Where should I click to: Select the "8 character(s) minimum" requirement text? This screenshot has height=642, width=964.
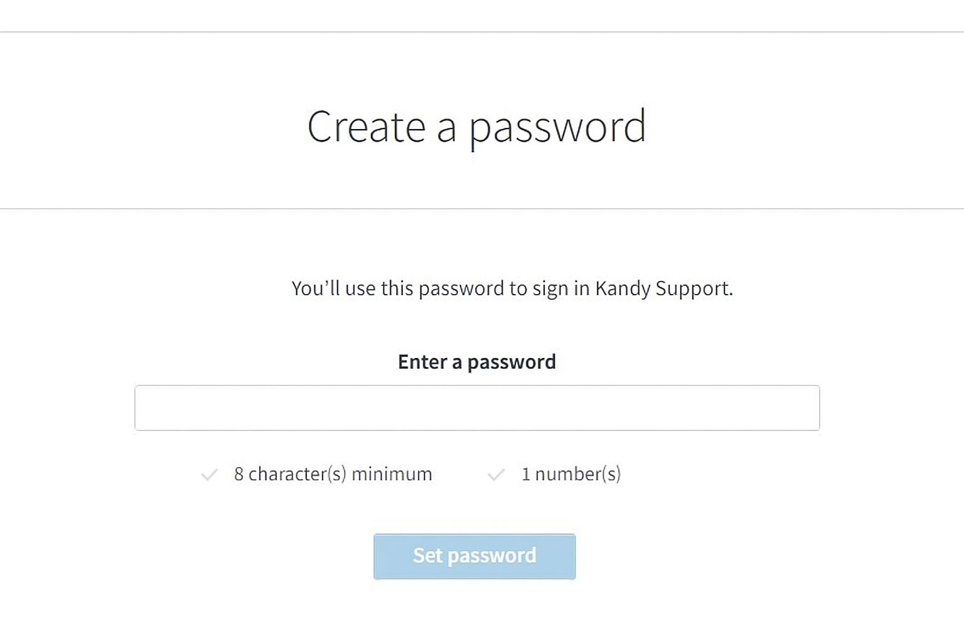pyautogui.click(x=333, y=474)
